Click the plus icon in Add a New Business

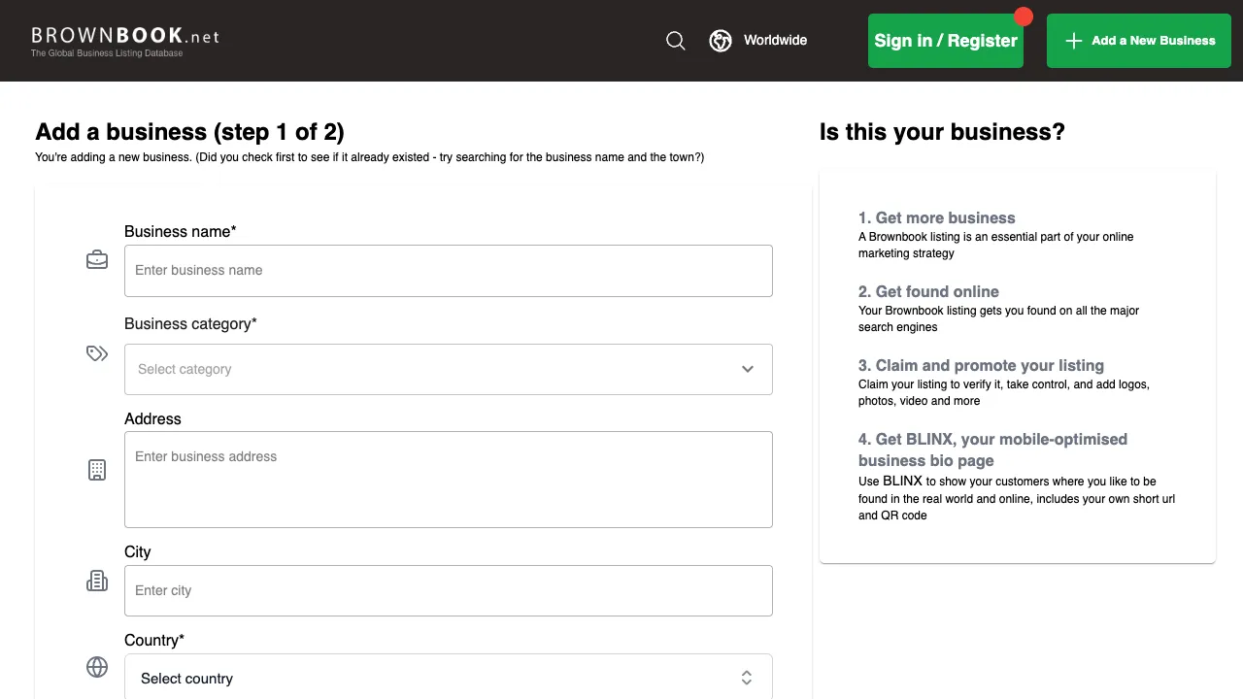tap(1073, 41)
